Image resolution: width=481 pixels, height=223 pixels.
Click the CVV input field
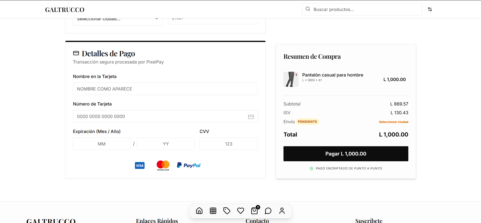coord(229,144)
